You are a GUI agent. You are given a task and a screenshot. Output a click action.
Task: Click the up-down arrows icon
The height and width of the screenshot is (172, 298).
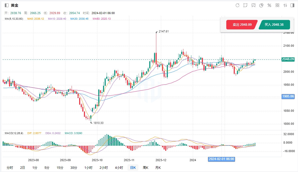tap(285, 5)
